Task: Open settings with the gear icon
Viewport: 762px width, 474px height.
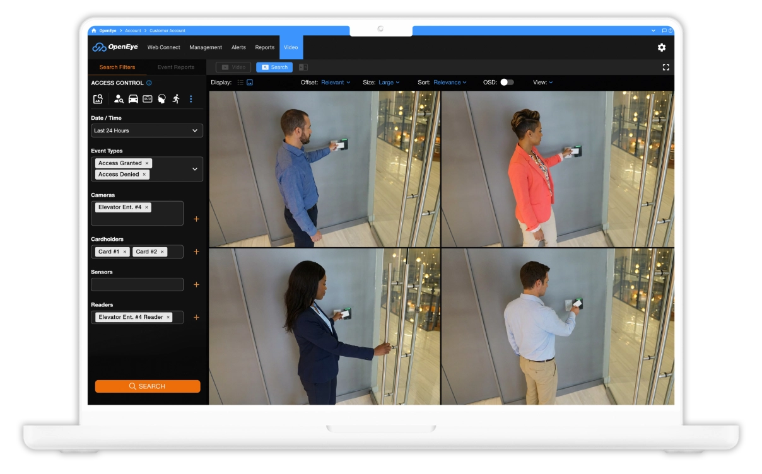Action: [x=662, y=47]
